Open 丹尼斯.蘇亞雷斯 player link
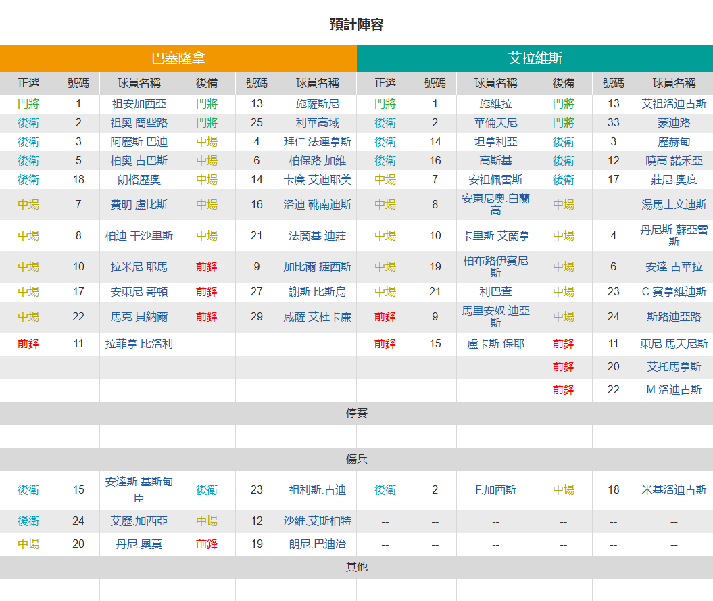Viewport: 713px width, 601px height. 674,236
